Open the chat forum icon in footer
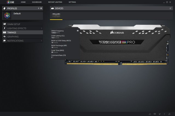This screenshot has height=116, width=175. (x=155, y=114)
